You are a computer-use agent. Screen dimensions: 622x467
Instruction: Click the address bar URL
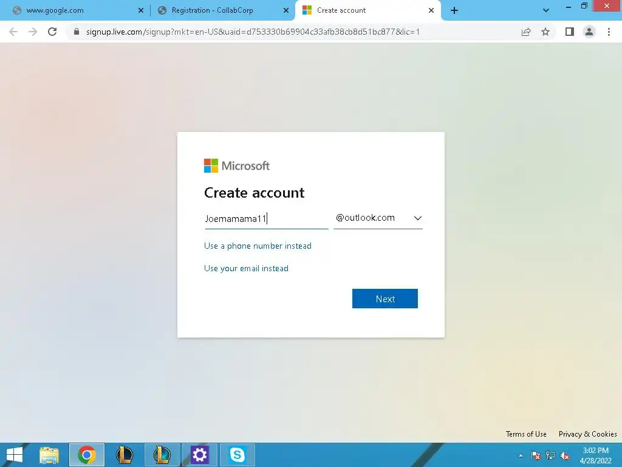(x=253, y=32)
